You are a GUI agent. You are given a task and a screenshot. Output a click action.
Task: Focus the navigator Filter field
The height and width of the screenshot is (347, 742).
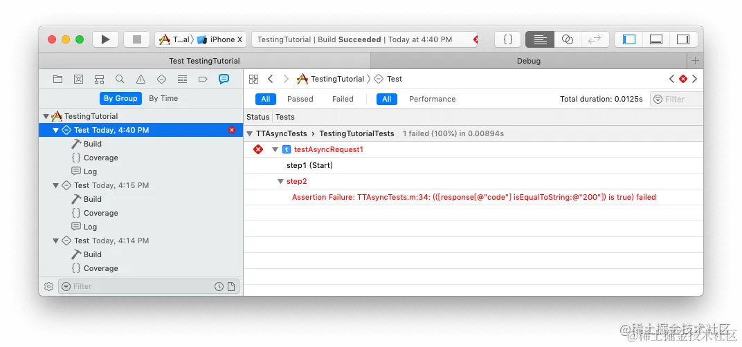[x=149, y=286]
